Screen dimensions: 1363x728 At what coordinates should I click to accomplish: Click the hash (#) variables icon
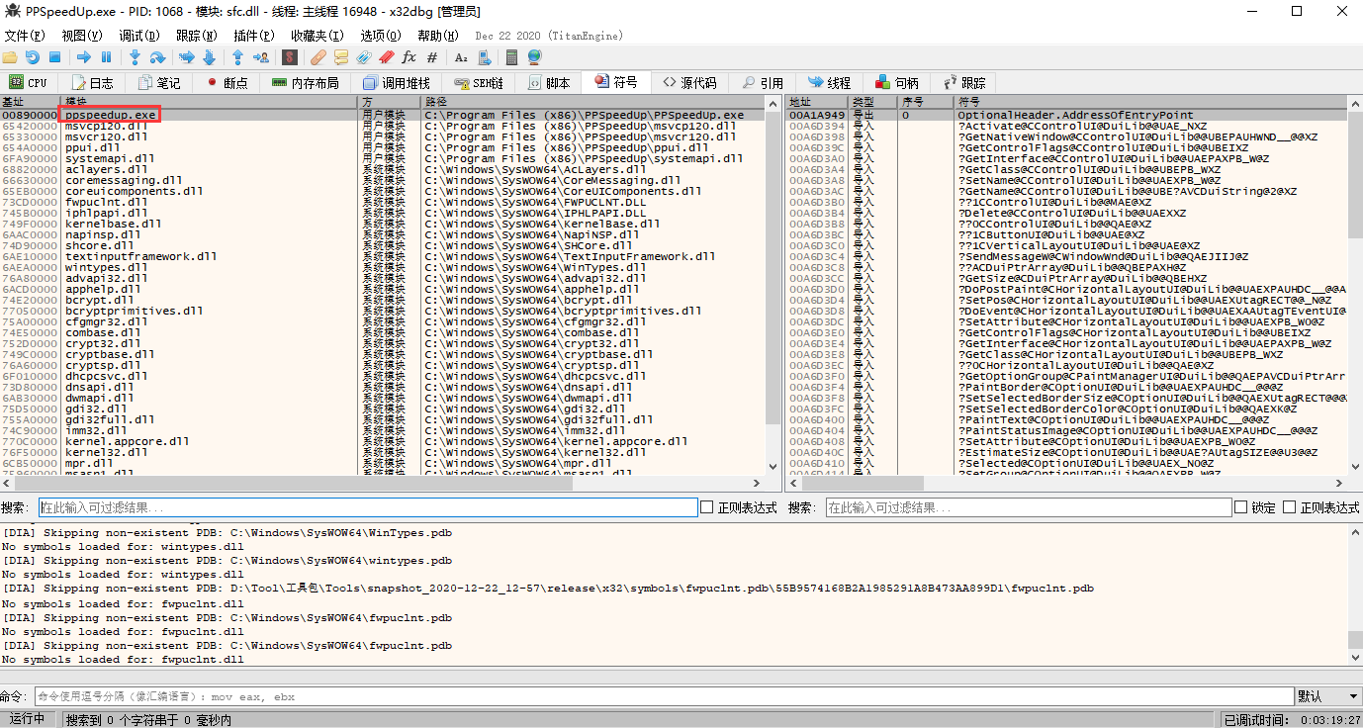tap(432, 57)
